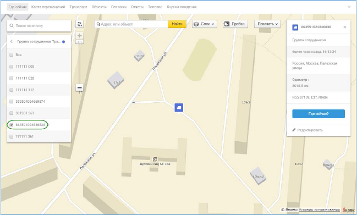
Task: Check the 111111 112 checkbox
Action: pos(11,90)
